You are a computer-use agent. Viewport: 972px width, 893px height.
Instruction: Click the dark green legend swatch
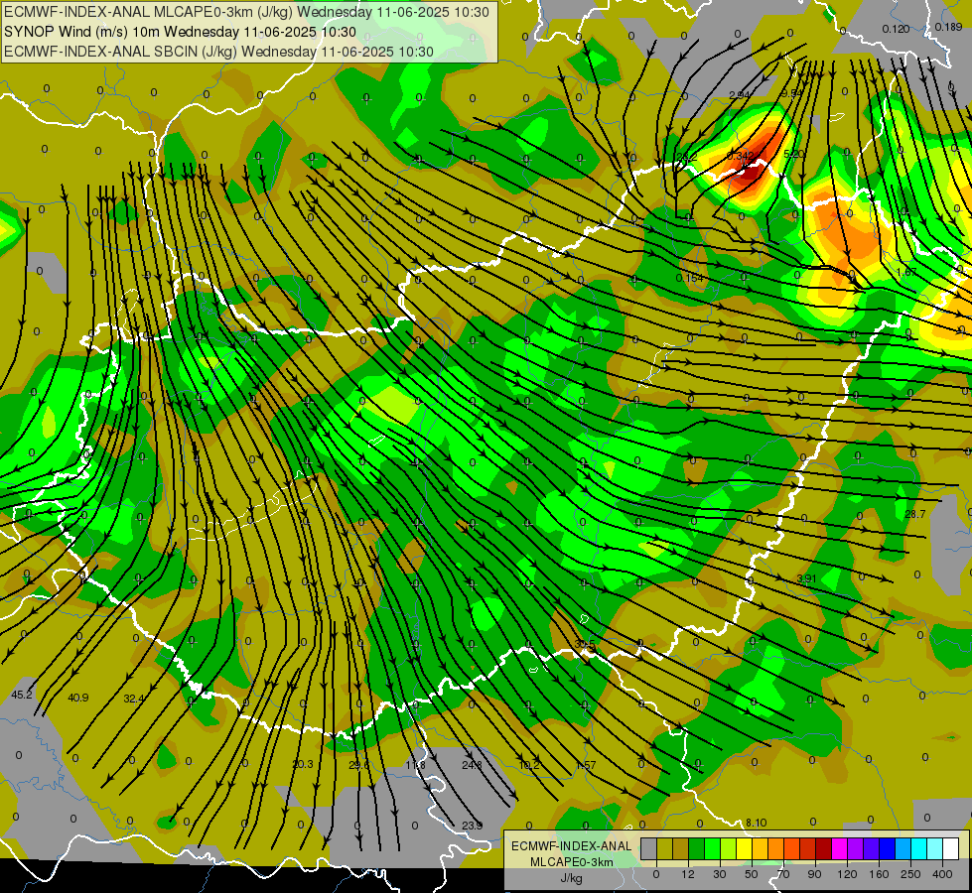pos(697,848)
